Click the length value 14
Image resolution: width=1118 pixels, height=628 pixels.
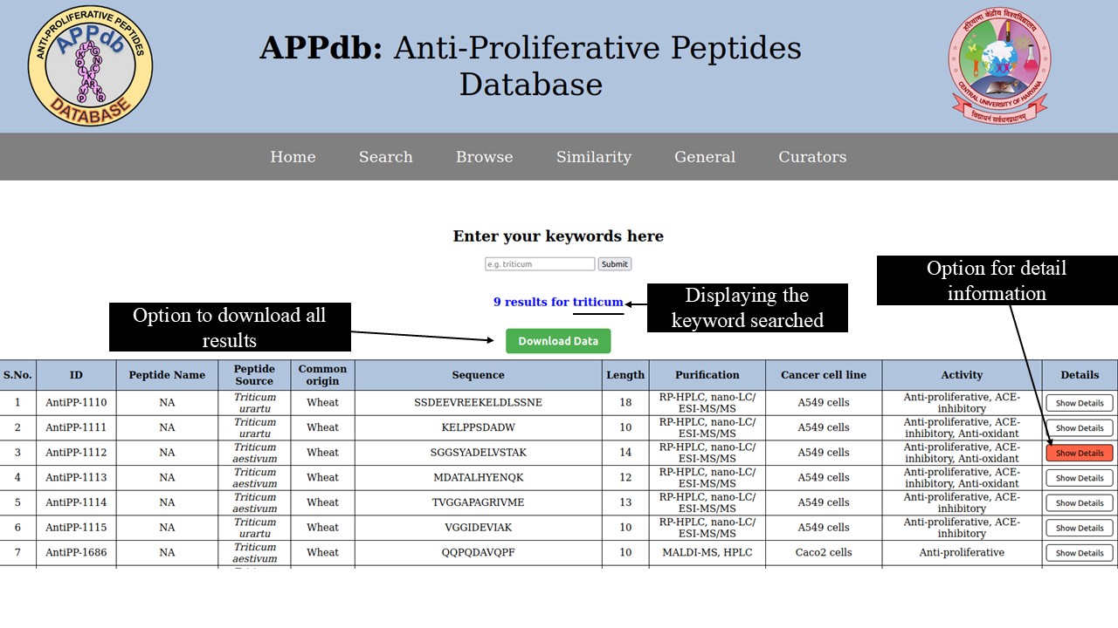pyautogui.click(x=625, y=453)
